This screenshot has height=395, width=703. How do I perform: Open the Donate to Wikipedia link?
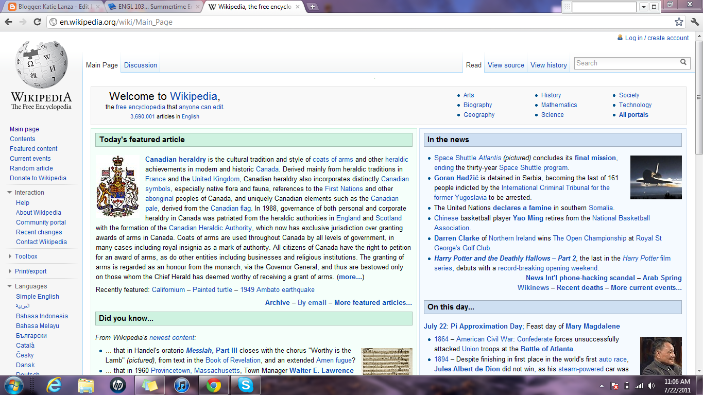coord(38,178)
